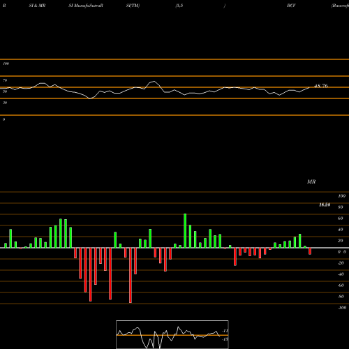Click the RSI value label 48.76
The height and width of the screenshot is (349, 349).
click(x=321, y=86)
